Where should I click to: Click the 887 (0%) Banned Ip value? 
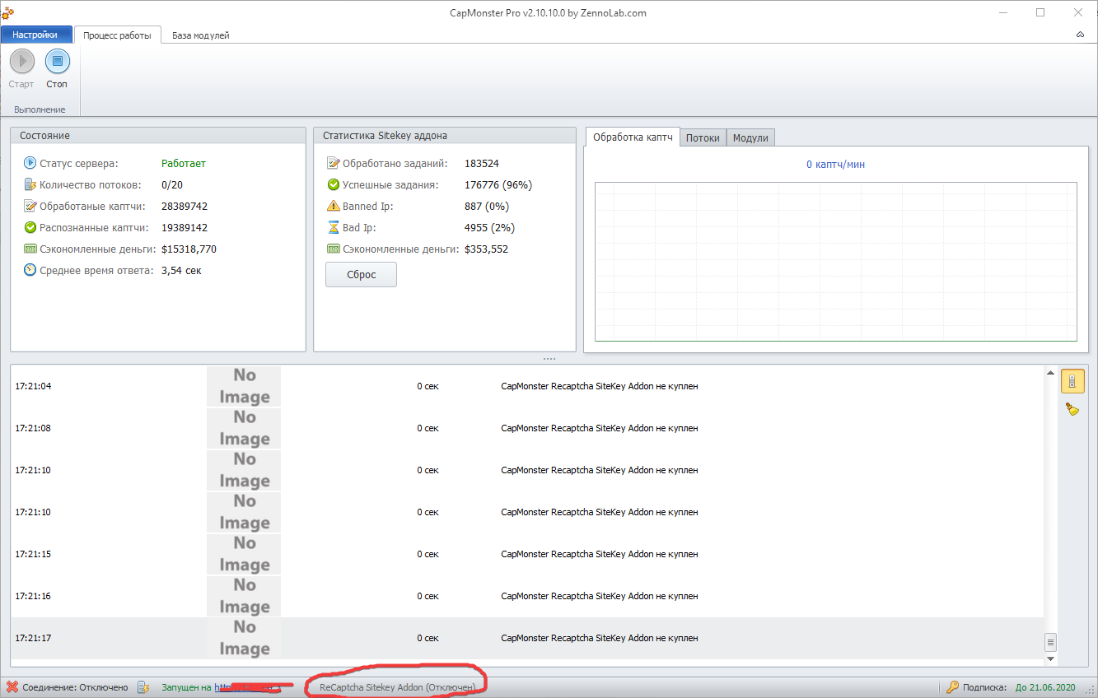487,206
